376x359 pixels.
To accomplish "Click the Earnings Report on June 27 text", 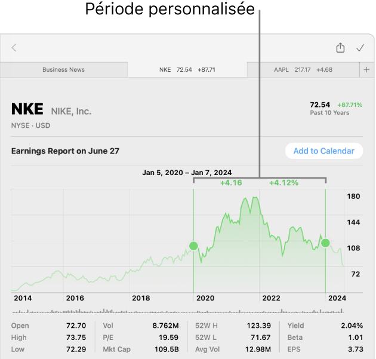I will point(65,151).
